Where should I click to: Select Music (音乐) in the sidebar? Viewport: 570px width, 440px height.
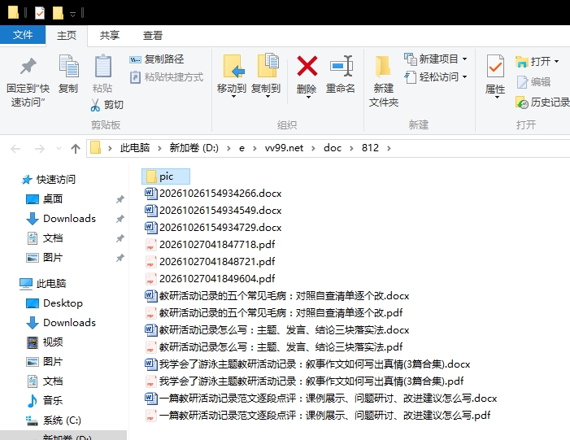click(45, 400)
